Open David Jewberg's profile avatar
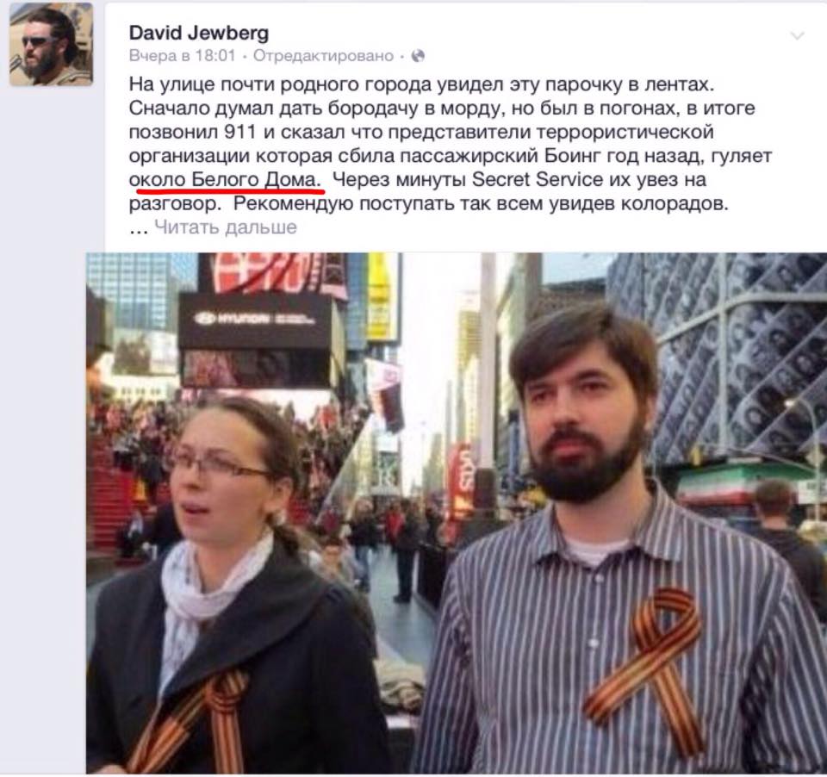Screen dimensions: 827x777 pos(51,44)
